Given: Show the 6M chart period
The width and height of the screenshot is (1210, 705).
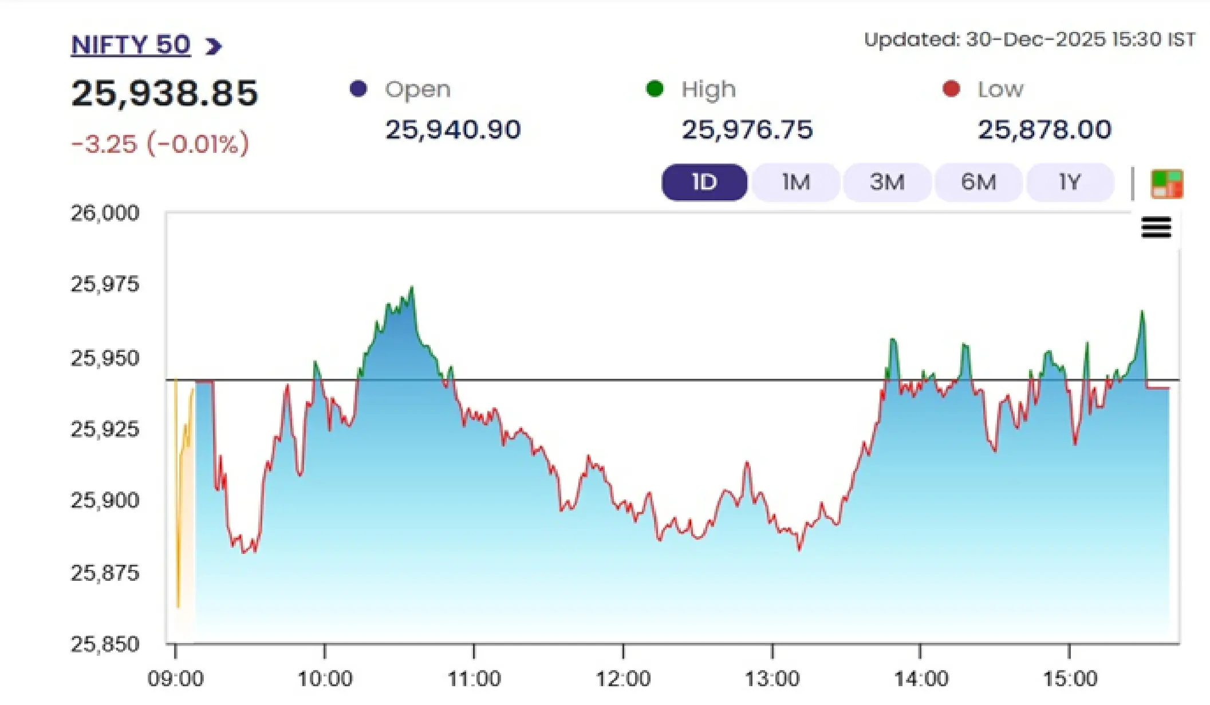Looking at the screenshot, I should pos(978,183).
